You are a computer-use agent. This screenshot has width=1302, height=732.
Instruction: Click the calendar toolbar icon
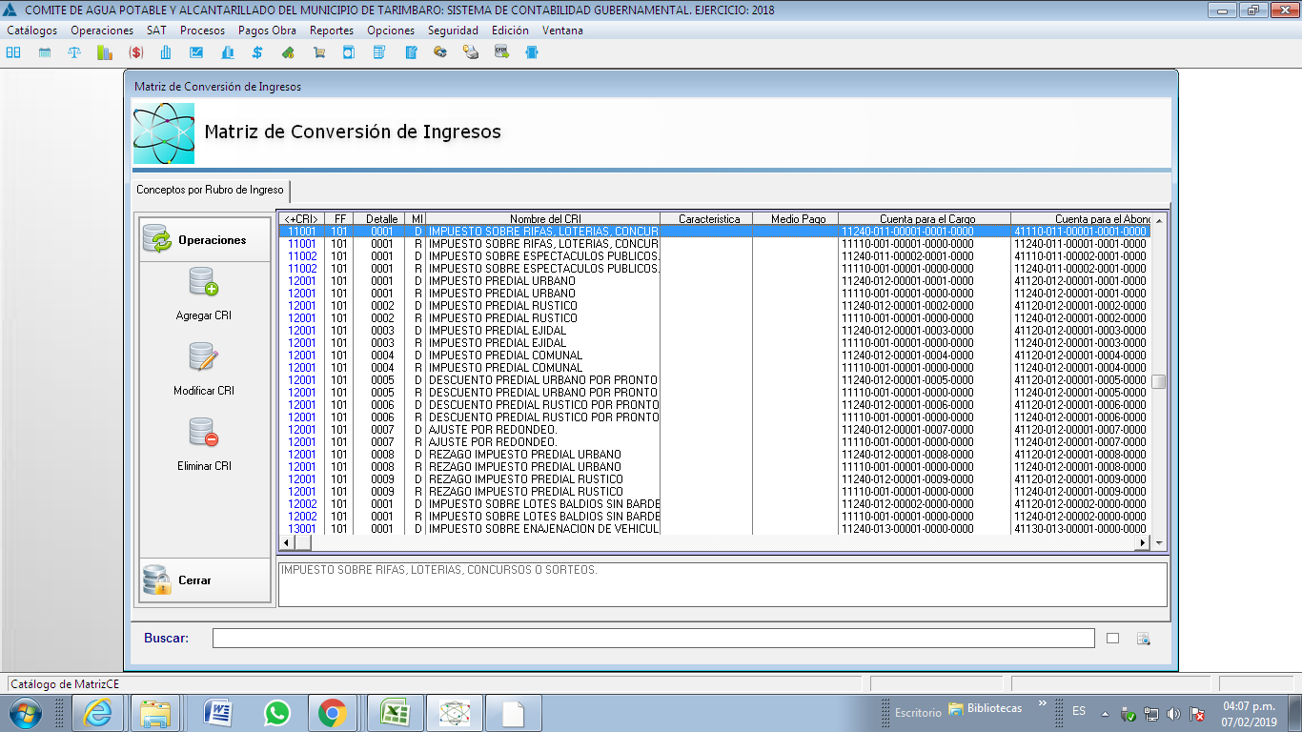tap(44, 52)
